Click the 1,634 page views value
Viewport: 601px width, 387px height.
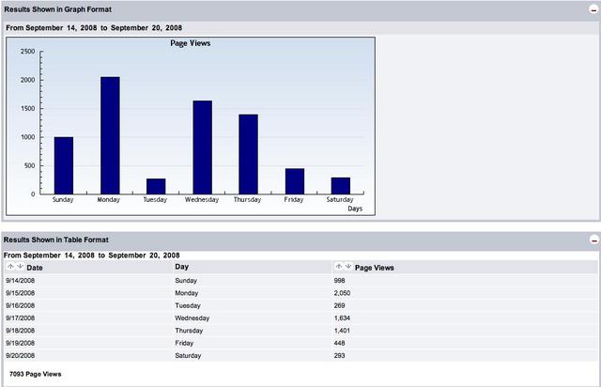coord(342,318)
